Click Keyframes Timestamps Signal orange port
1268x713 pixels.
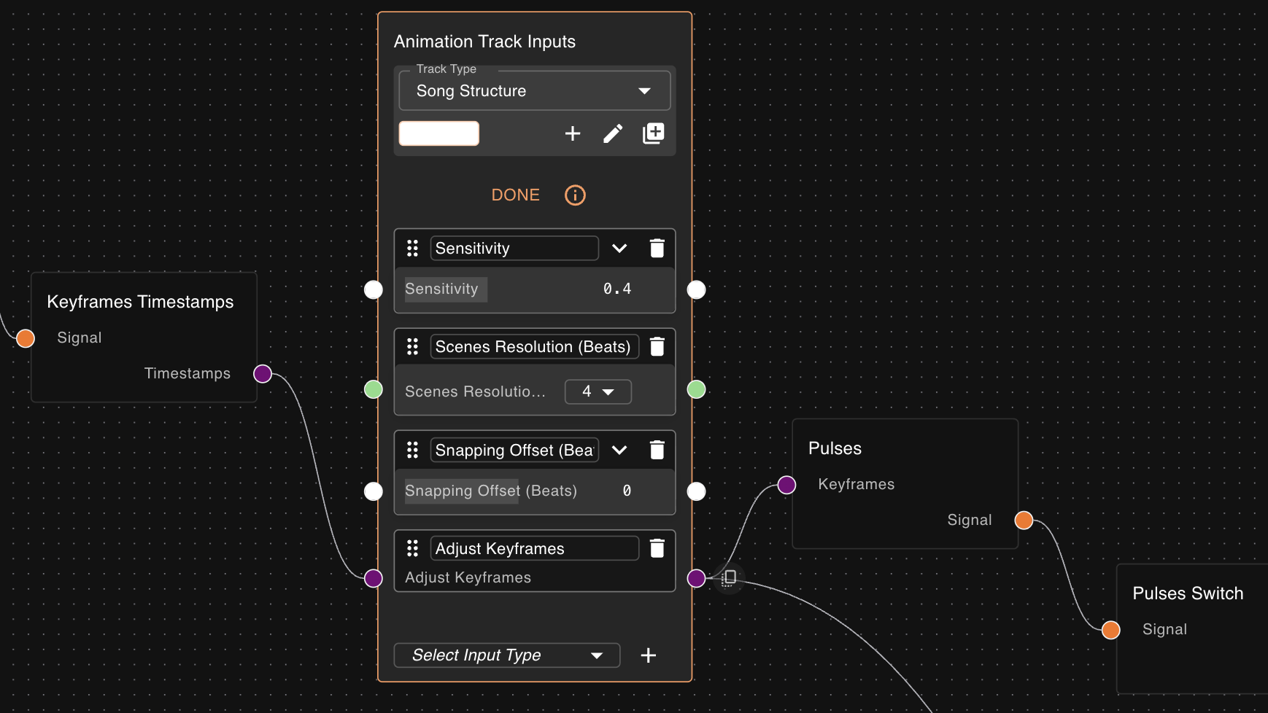click(26, 338)
